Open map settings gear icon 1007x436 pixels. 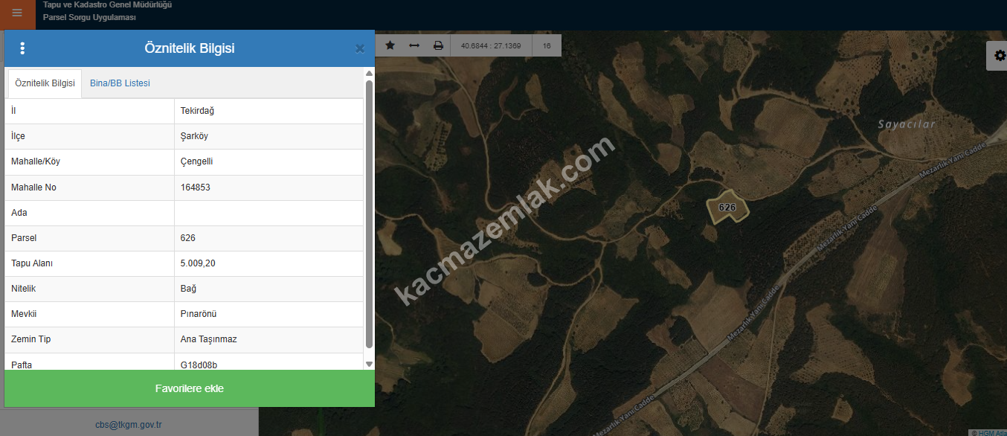[999, 56]
